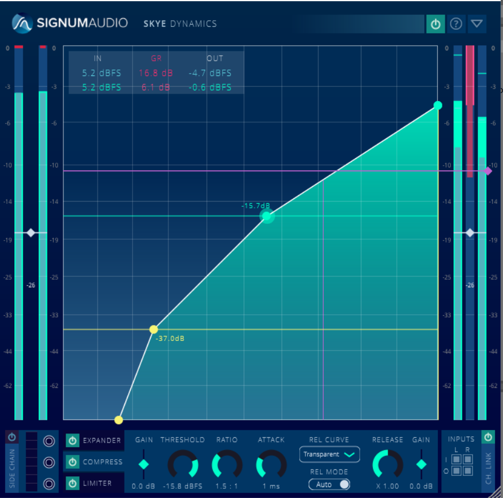Viewport: 503px width, 498px height.
Task: Adjust the left GAIN diamond slider
Action: tap(143, 464)
